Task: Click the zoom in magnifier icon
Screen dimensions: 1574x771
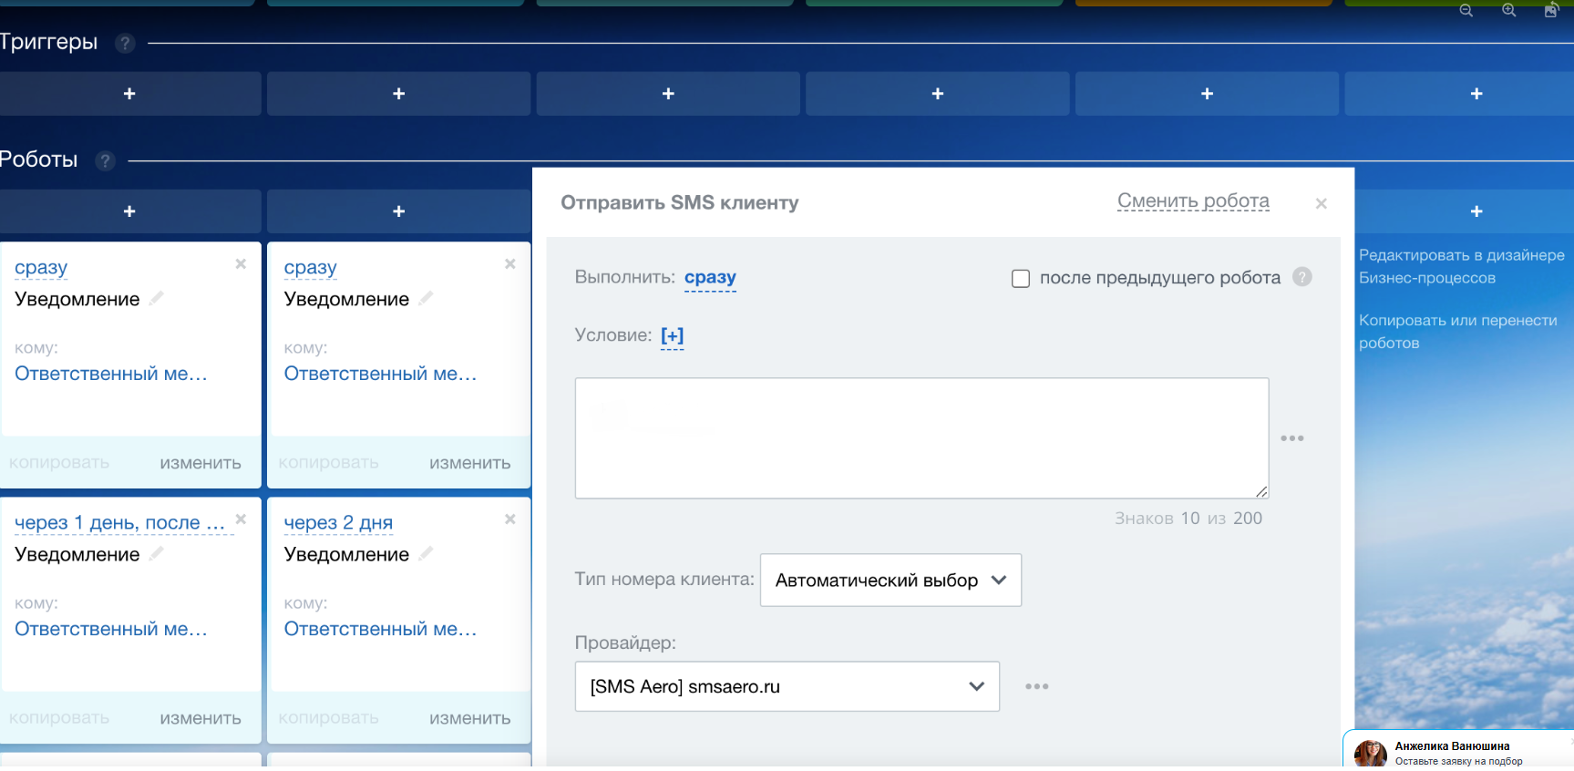Action: 1509,11
